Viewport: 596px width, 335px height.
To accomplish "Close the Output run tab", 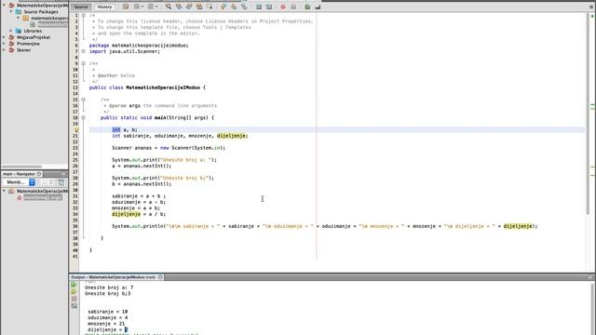I will point(160,277).
